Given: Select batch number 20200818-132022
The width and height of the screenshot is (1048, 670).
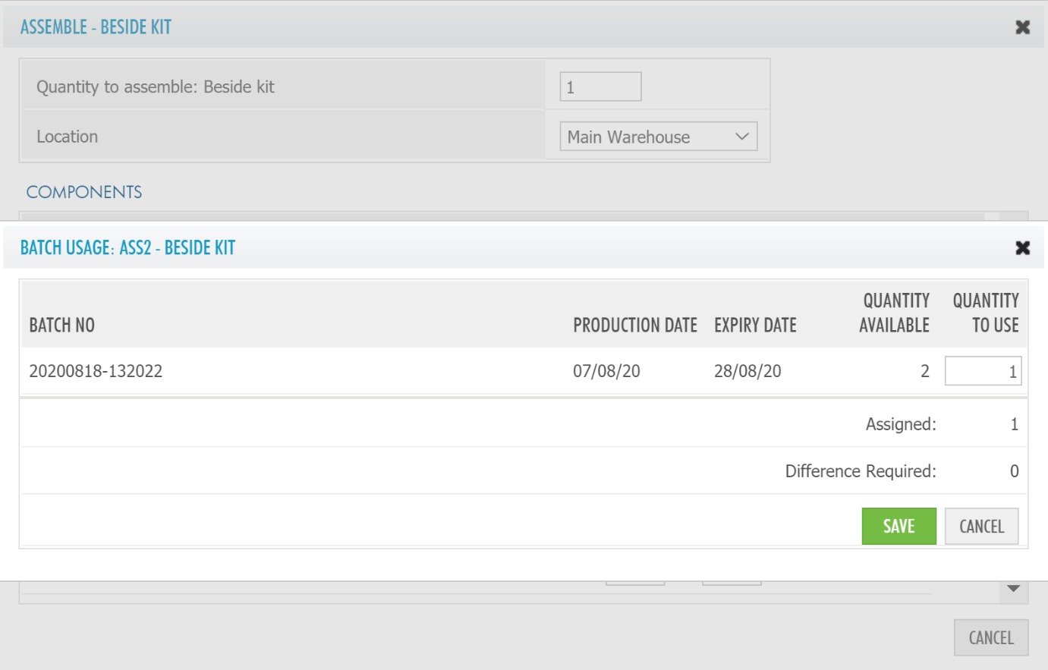Looking at the screenshot, I should coord(96,371).
